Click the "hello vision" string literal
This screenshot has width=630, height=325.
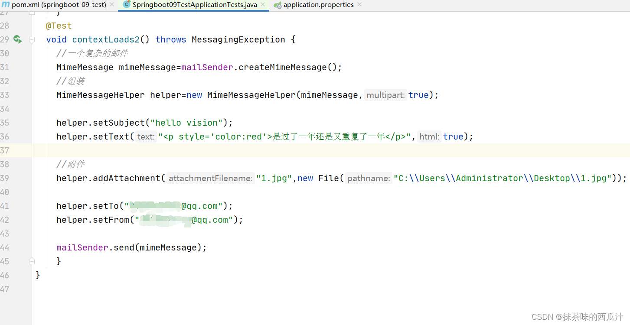click(x=185, y=123)
